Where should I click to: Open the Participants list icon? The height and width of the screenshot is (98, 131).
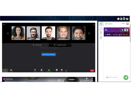click(x=42, y=70)
